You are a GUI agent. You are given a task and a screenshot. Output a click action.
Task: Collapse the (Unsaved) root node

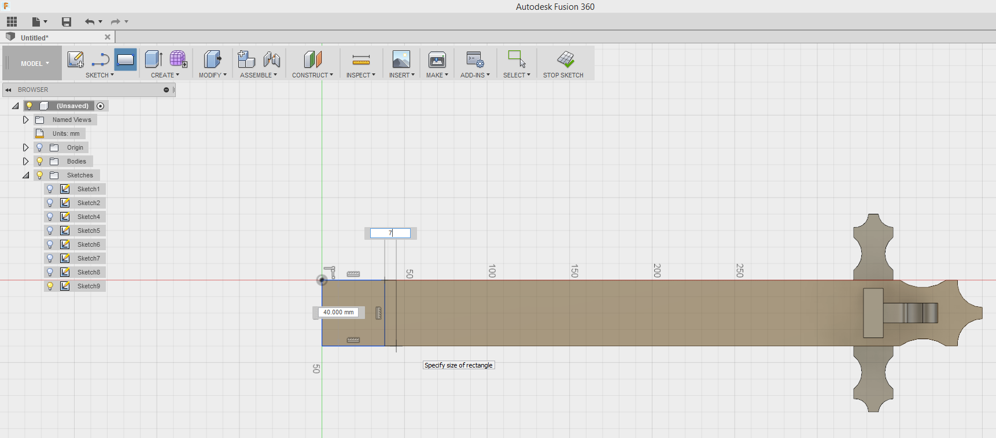15,106
